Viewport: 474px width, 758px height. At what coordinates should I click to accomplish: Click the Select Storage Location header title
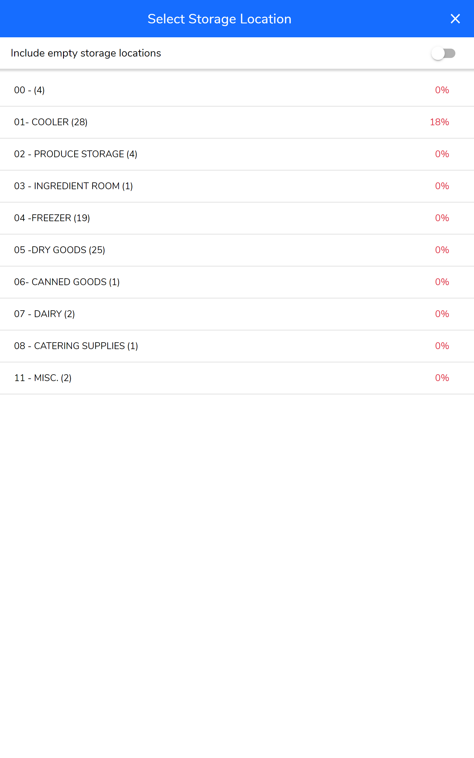point(220,19)
